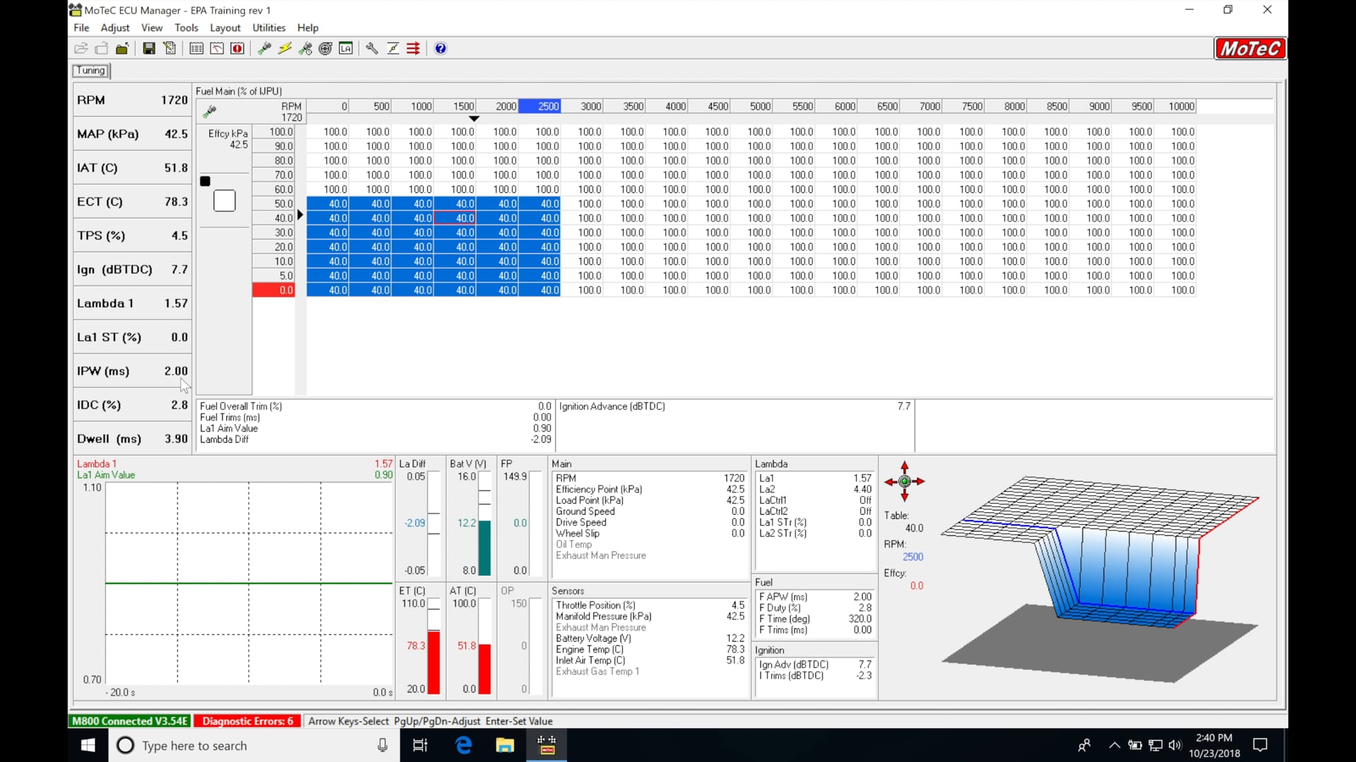The height and width of the screenshot is (762, 1356).
Task: Select the Lambda LA toolbar icon
Action: (x=346, y=48)
